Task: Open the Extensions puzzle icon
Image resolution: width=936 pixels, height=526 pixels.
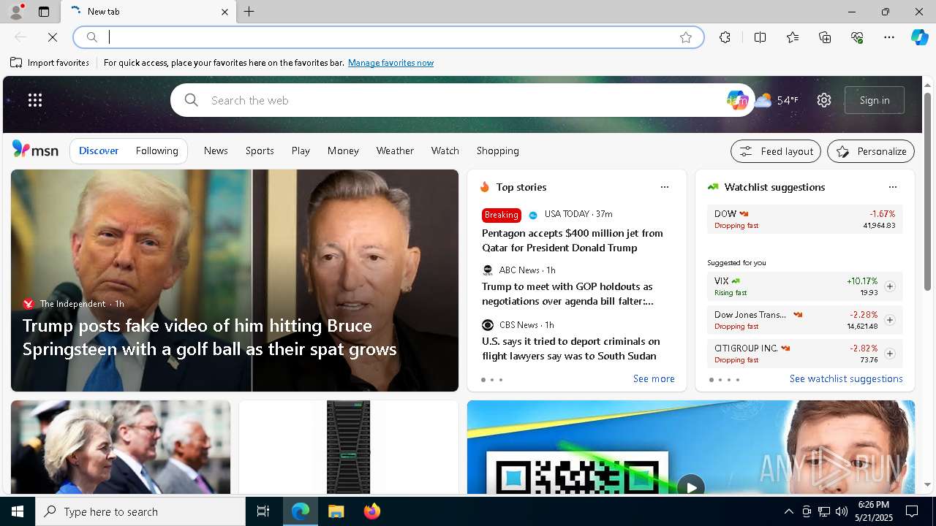Action: click(725, 37)
